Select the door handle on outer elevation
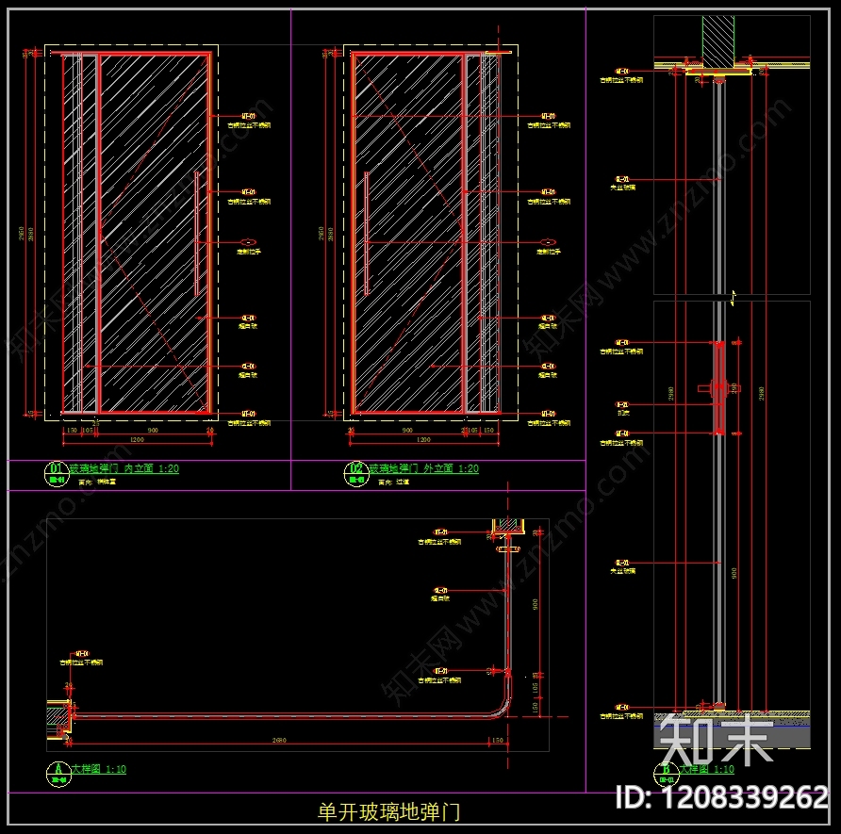 (x=367, y=234)
